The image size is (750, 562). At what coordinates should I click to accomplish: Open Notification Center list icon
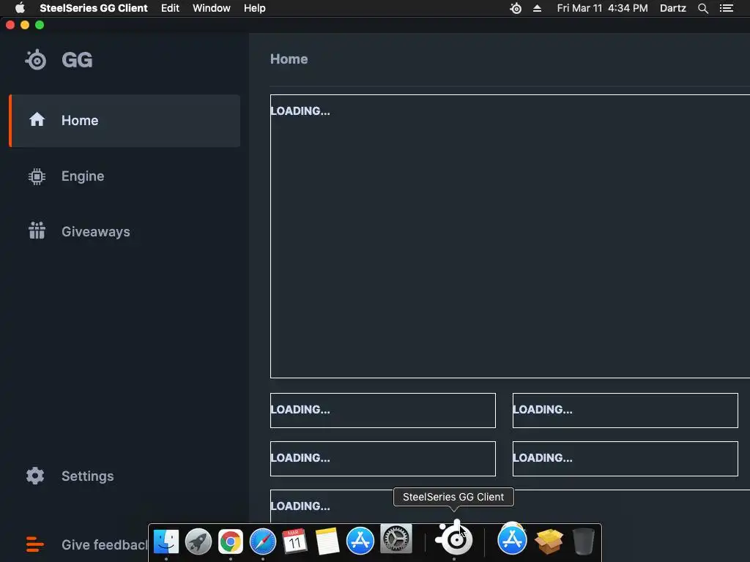coord(727,8)
